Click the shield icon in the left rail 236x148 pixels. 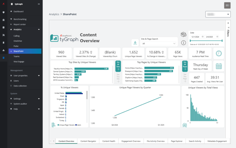click(4, 12)
